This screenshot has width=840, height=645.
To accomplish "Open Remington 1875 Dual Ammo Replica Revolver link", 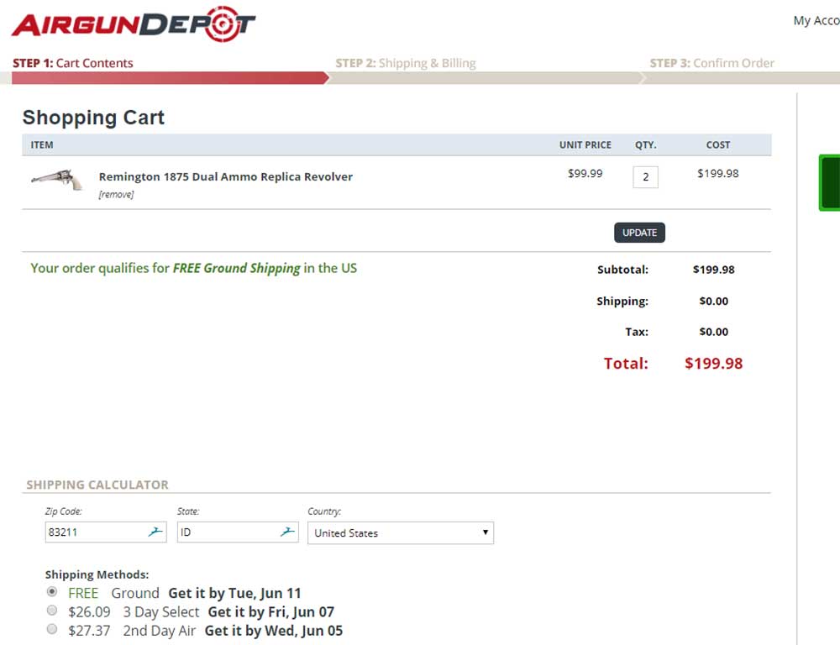I will pos(225,176).
